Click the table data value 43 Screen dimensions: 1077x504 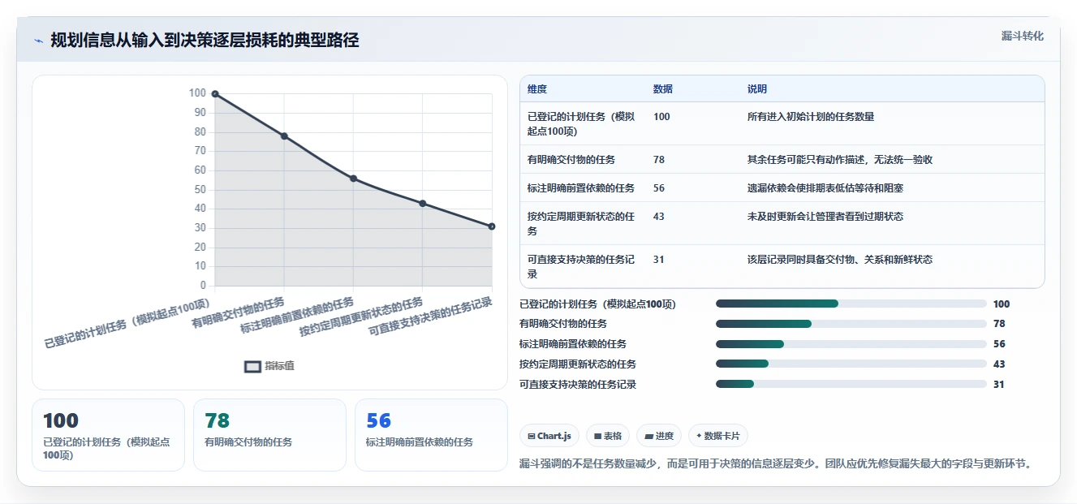coord(659,217)
